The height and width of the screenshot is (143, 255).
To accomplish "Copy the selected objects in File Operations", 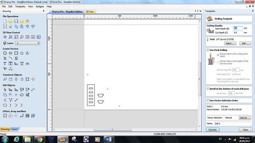I will tap(16, 27).
